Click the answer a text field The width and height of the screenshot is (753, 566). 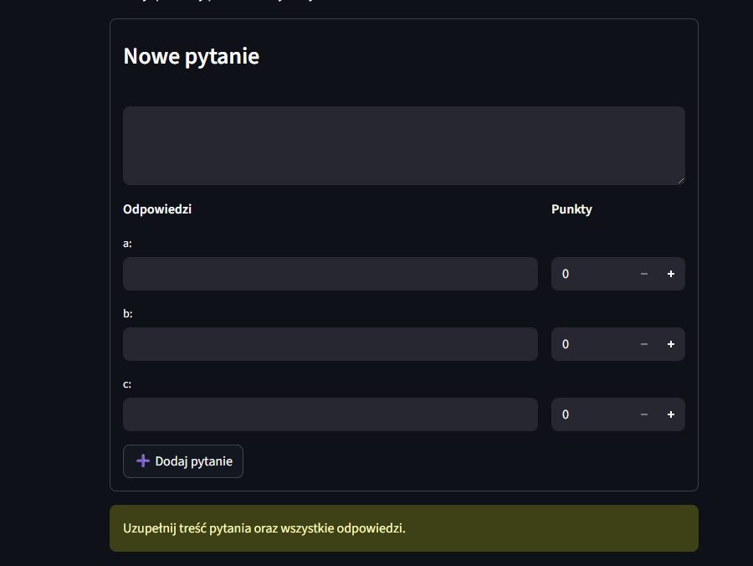330,274
